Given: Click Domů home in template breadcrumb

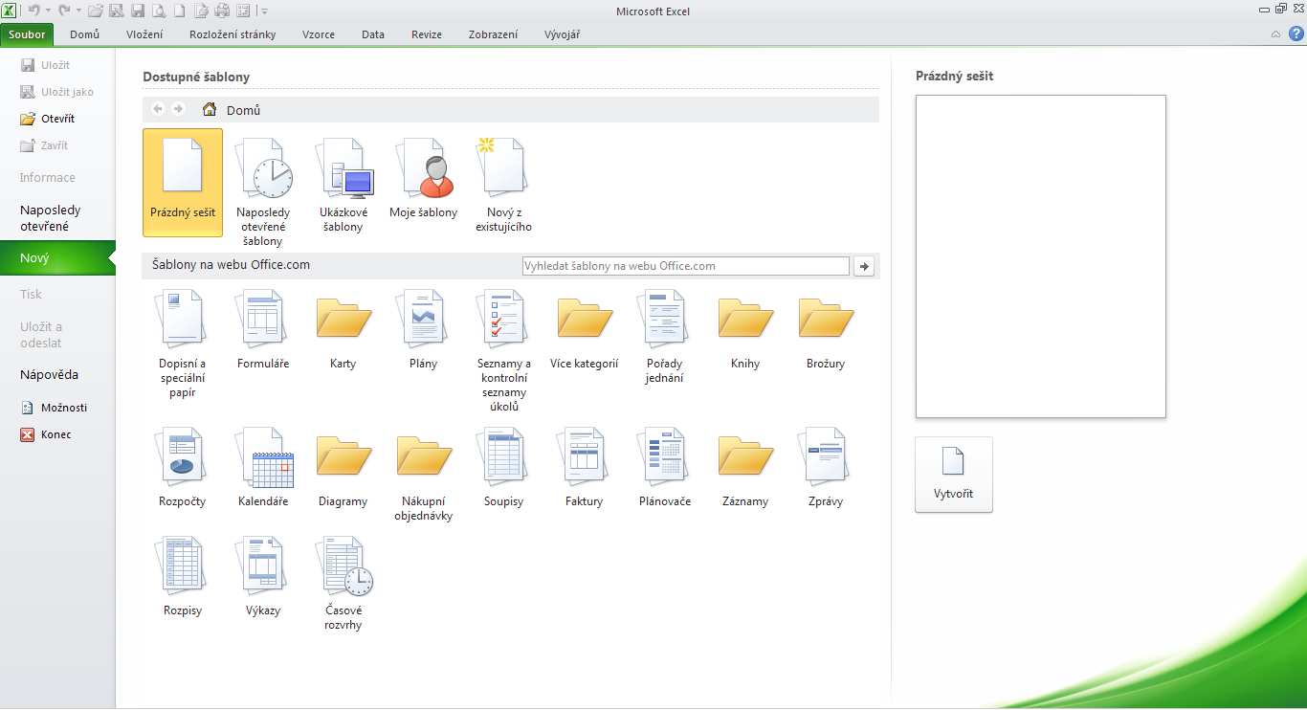Looking at the screenshot, I should point(233,110).
